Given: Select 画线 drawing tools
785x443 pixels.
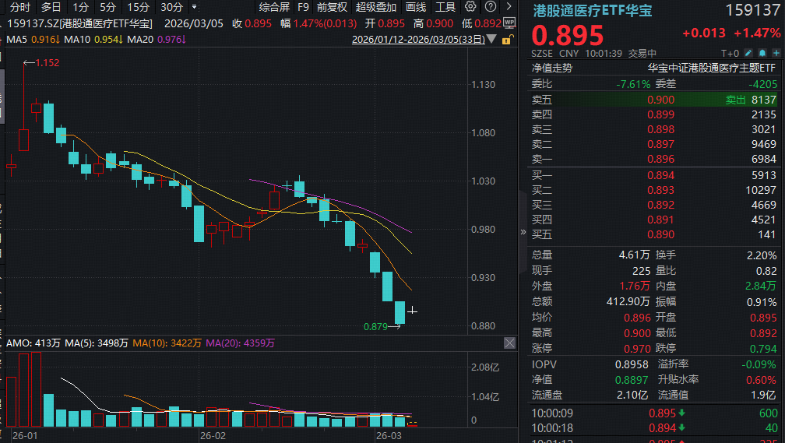Looking at the screenshot, I should (416, 8).
